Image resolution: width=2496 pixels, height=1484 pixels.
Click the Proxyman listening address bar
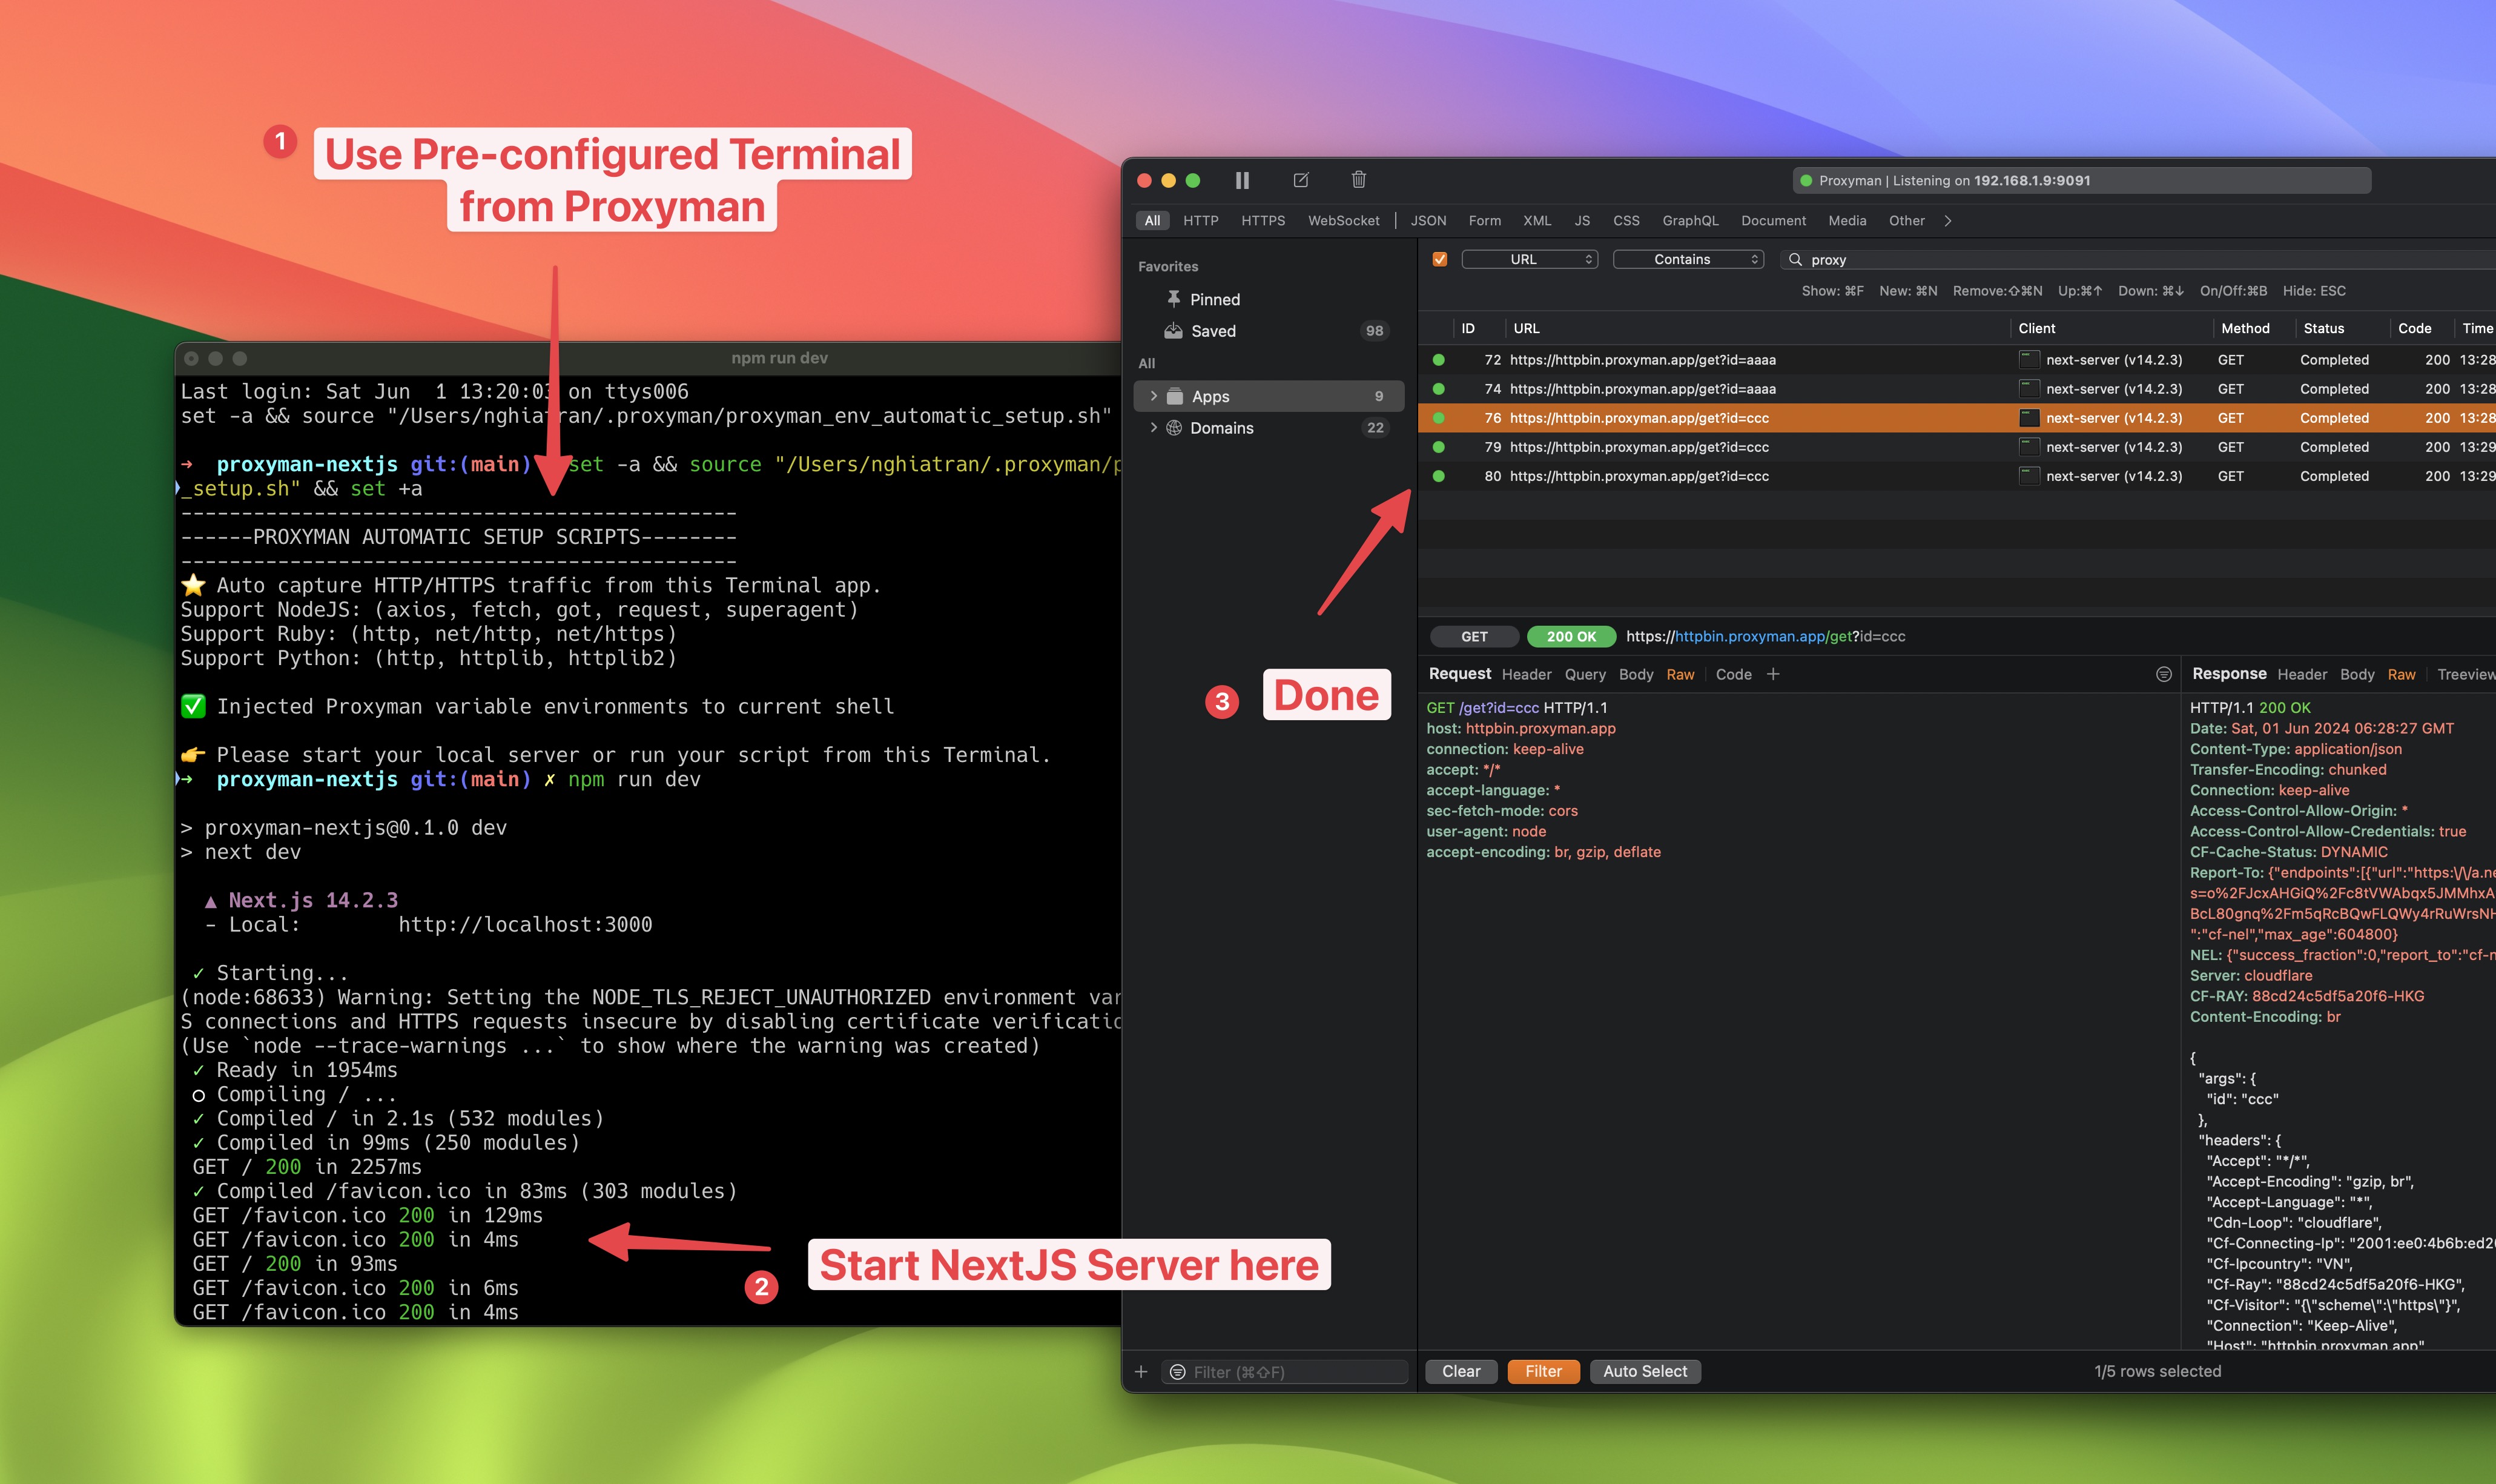click(x=2081, y=180)
